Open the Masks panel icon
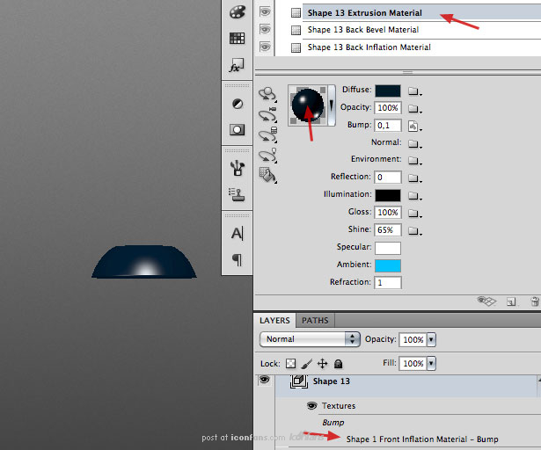 237,130
